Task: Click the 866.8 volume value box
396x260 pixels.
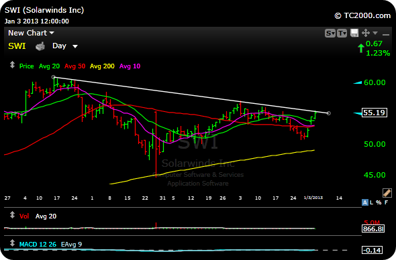Action: (373, 229)
